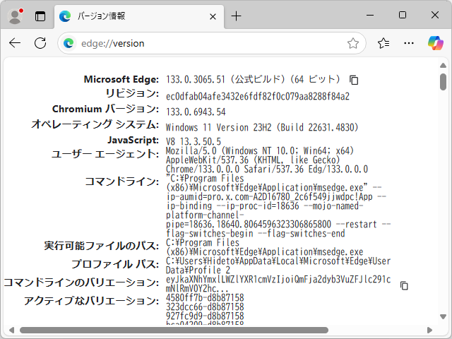
Task: Minimize the Edge window
Action: pyautogui.click(x=370, y=15)
